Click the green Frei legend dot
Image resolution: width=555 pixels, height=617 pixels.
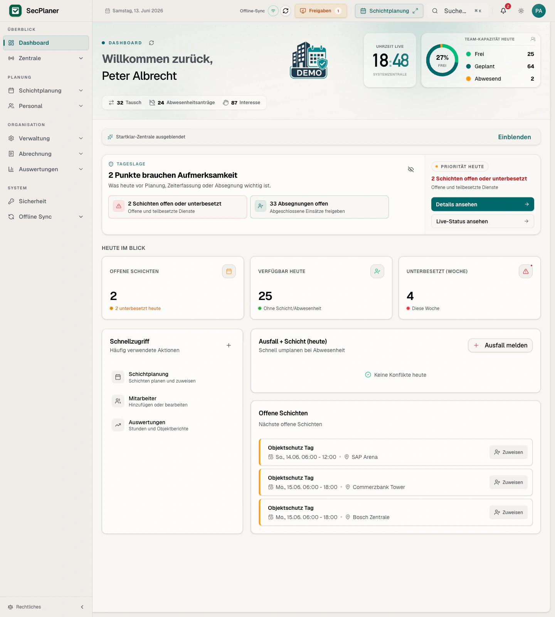tap(468, 54)
